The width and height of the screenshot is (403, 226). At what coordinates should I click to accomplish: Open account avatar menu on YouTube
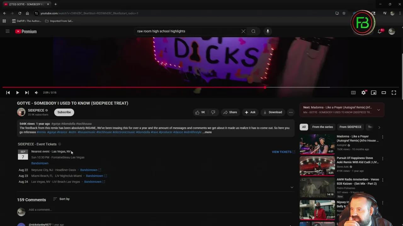pos(392,31)
